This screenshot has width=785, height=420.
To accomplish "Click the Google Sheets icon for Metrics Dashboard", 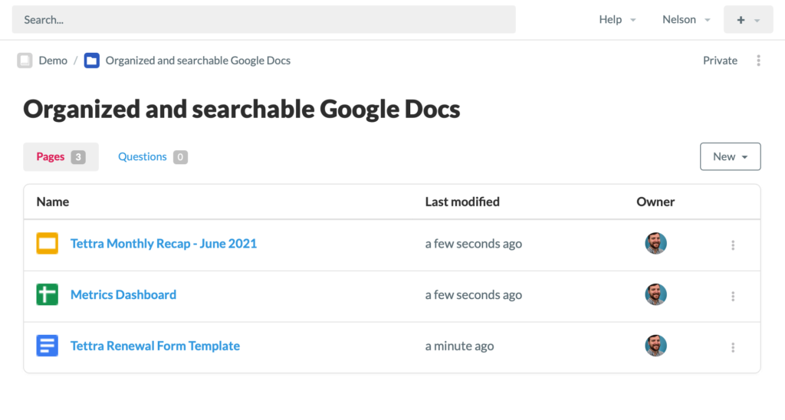I will tap(48, 295).
